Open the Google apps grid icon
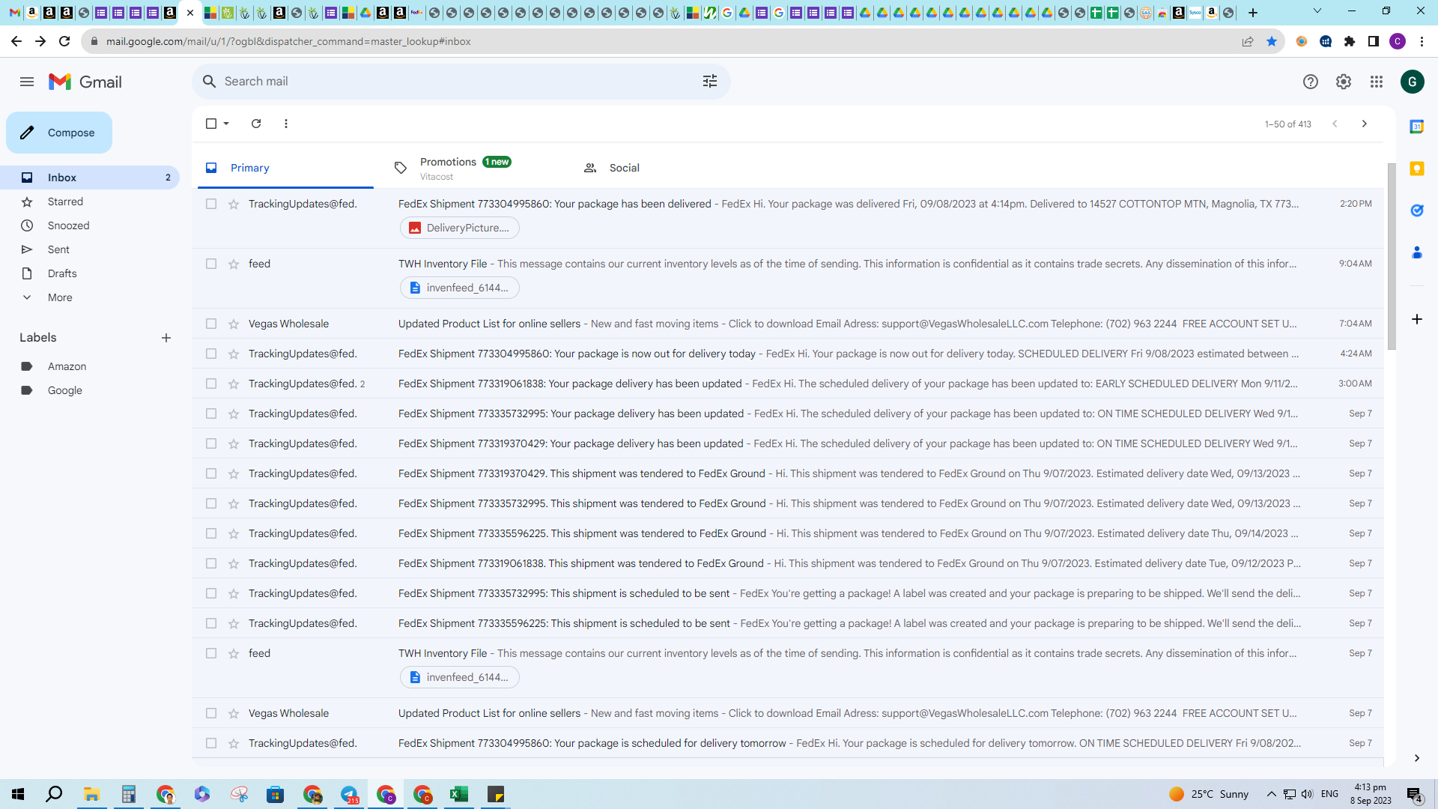The width and height of the screenshot is (1438, 809). 1376,82
